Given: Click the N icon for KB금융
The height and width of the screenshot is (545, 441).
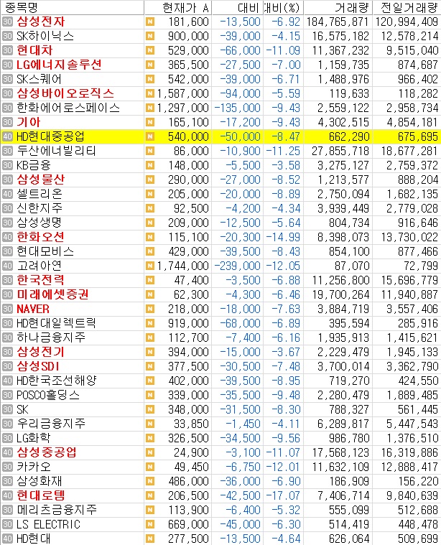Looking at the screenshot, I should click(x=150, y=165).
